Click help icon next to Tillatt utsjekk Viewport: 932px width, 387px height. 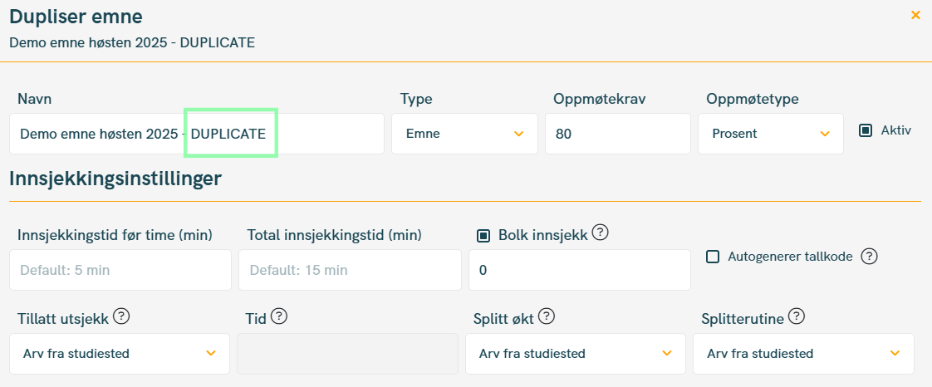121,316
